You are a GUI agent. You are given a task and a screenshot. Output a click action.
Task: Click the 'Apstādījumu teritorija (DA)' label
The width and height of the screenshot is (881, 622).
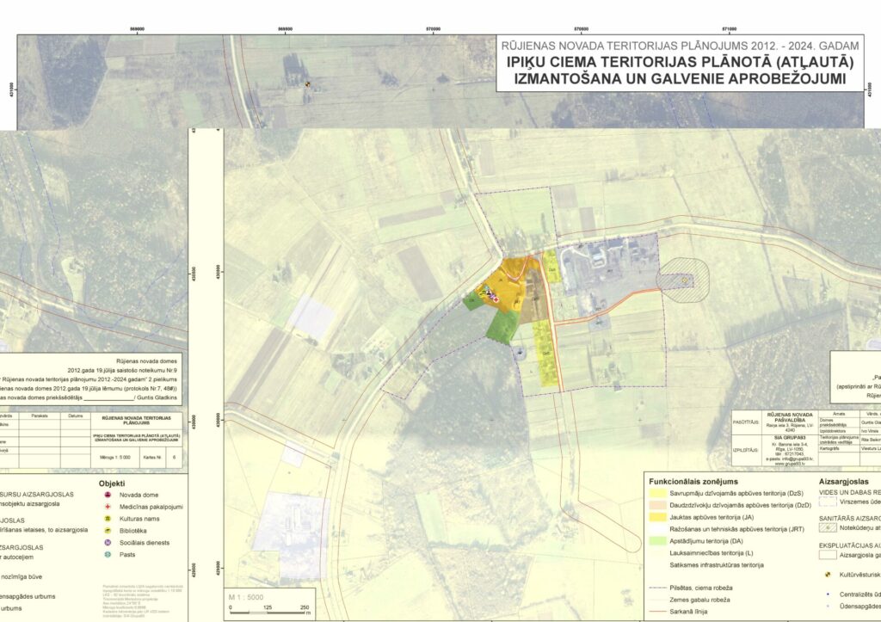pos(706,541)
